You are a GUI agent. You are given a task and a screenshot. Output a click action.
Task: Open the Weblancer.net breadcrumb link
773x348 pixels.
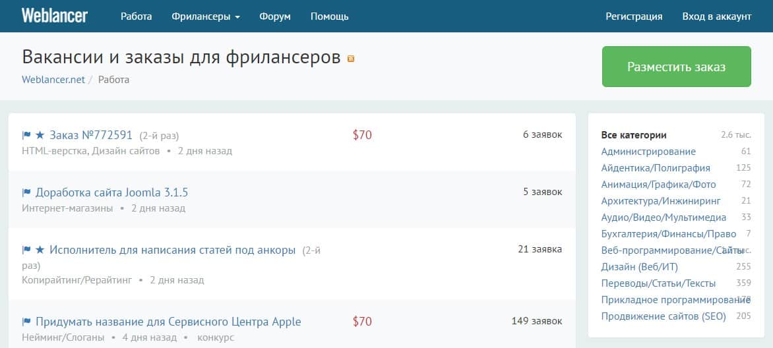click(53, 79)
